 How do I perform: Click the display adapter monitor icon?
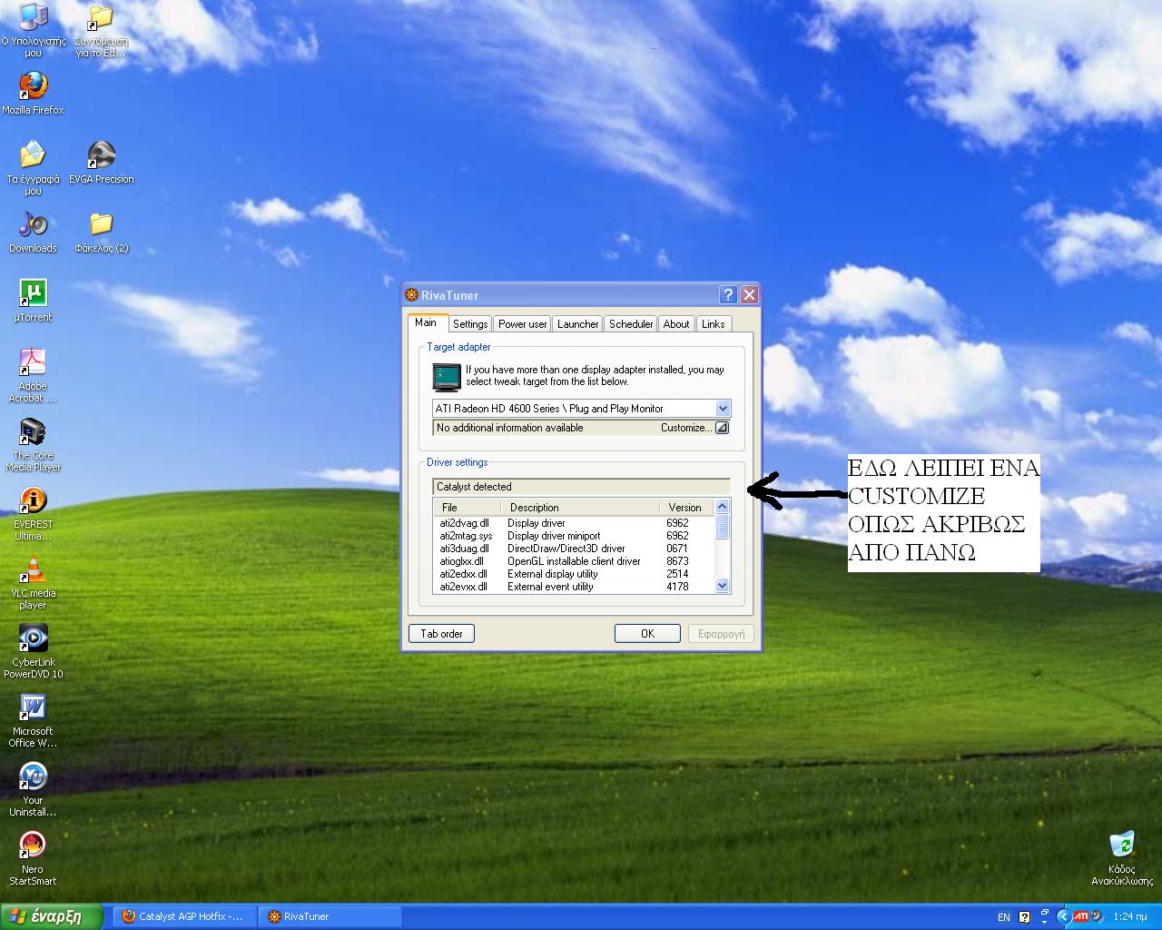(x=447, y=375)
